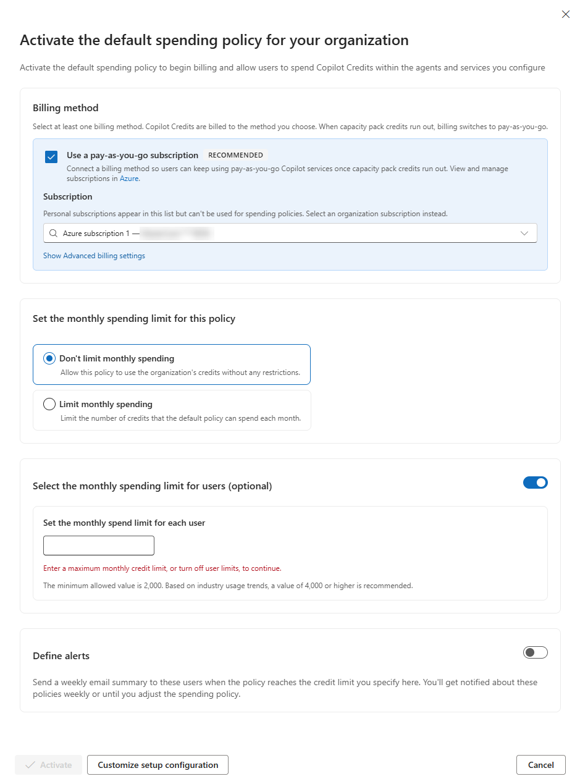
Task: Click the minimum allowed value hint text
Action: pyautogui.click(x=228, y=585)
